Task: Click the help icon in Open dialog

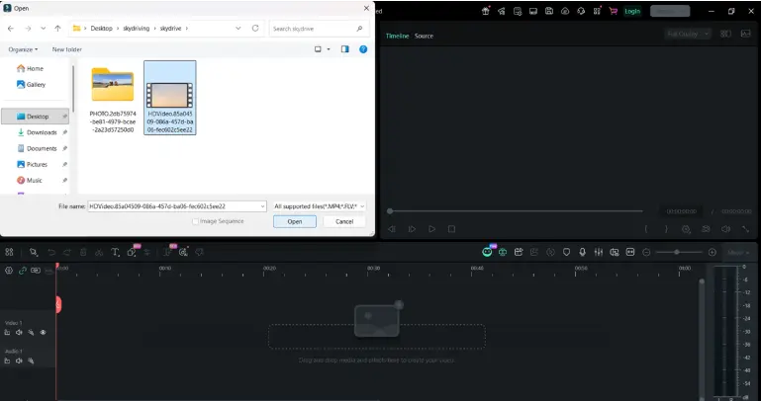Action: click(362, 48)
